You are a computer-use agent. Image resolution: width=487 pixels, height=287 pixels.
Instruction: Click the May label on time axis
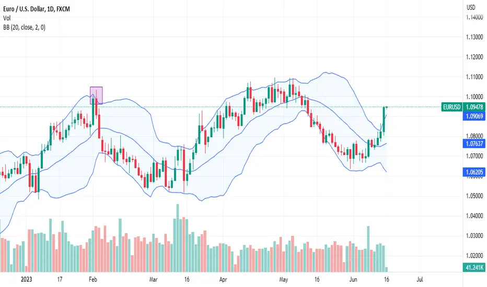click(x=283, y=280)
